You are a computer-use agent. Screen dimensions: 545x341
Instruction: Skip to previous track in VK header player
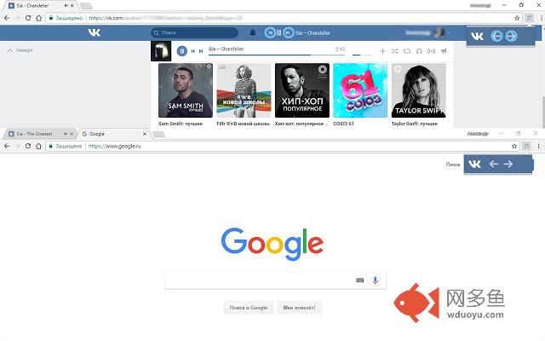[270, 32]
